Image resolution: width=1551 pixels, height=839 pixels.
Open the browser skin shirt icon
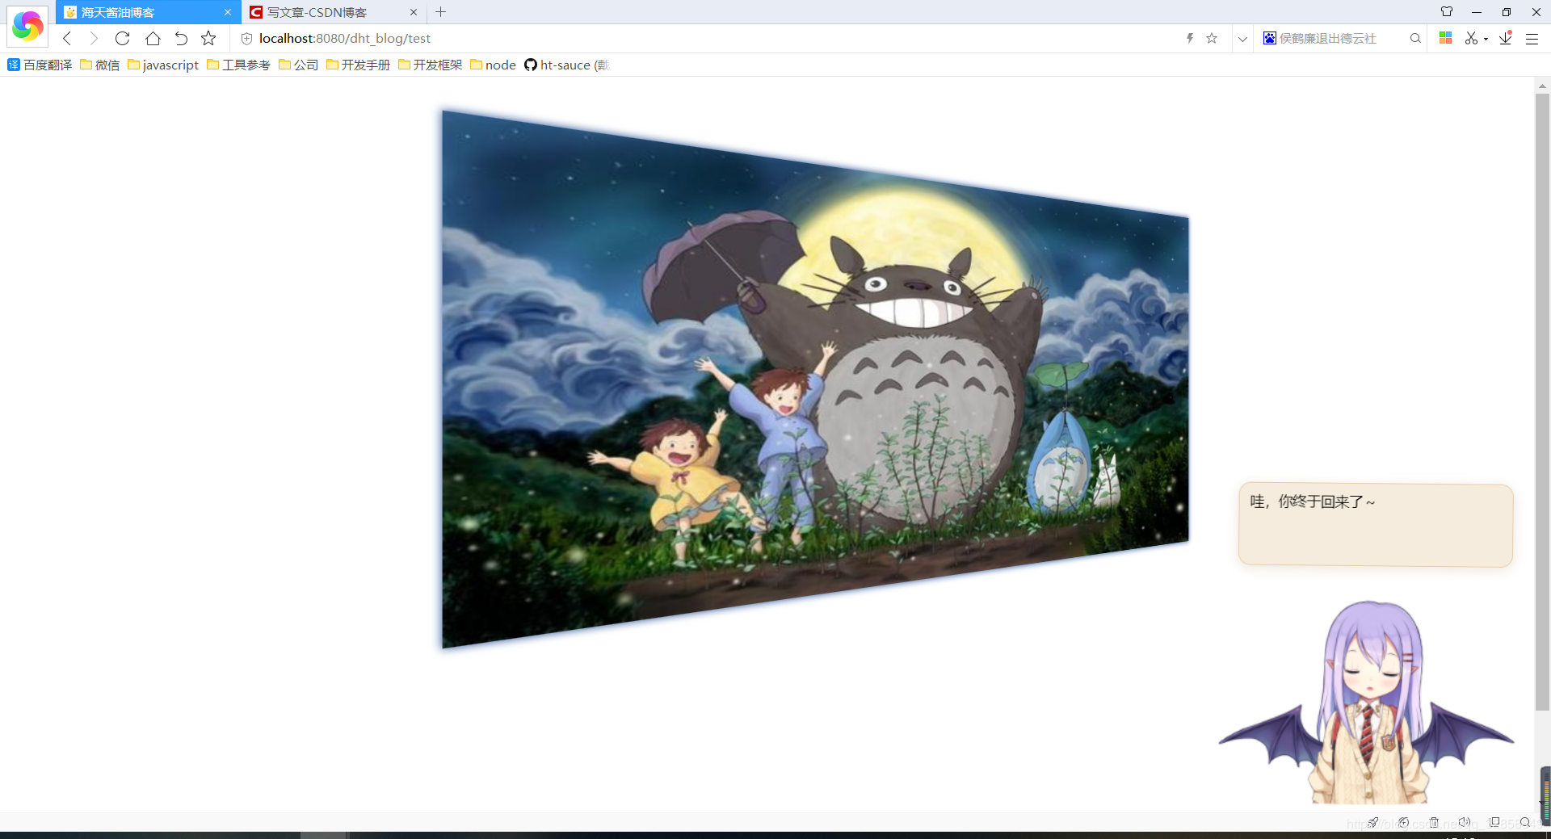coord(1447,12)
